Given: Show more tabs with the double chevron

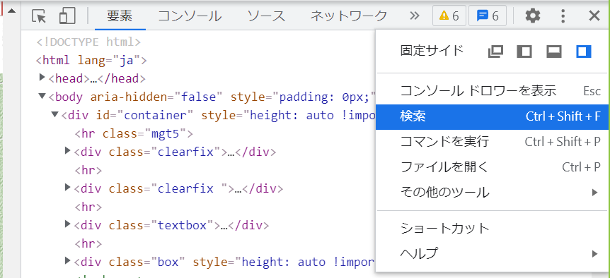Looking at the screenshot, I should [415, 16].
